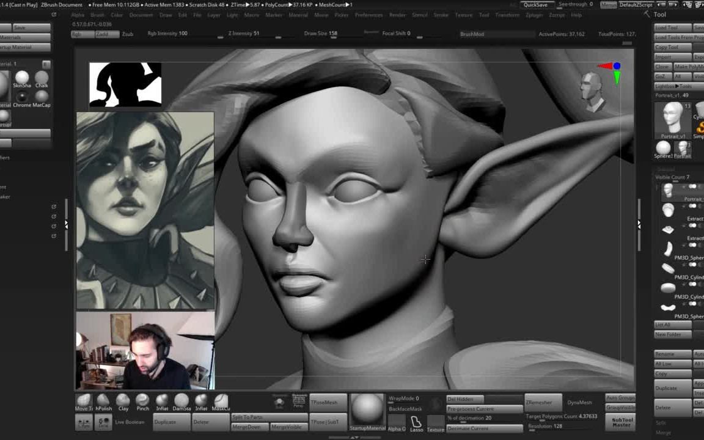Toggle Zadd mode
The height and width of the screenshot is (440, 704).
coord(108,34)
